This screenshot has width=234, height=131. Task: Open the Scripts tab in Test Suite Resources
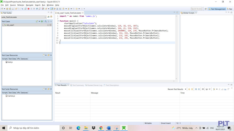(x=5, y=93)
